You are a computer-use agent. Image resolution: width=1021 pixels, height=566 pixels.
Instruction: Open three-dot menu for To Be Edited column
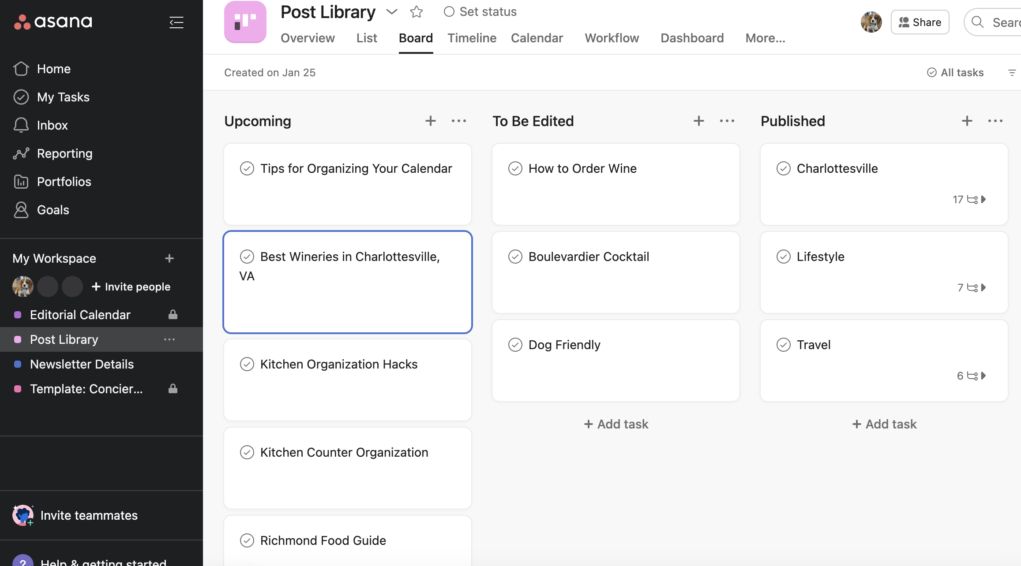pyautogui.click(x=727, y=121)
